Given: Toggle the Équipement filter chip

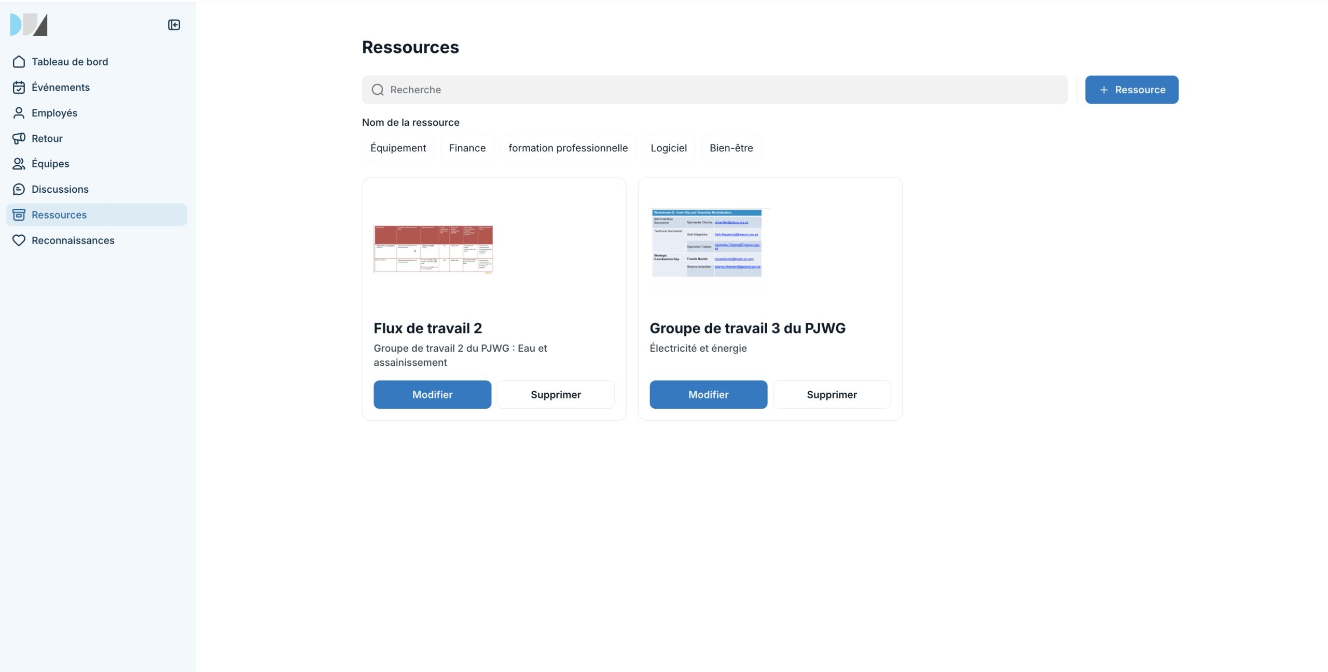Looking at the screenshot, I should (x=398, y=148).
